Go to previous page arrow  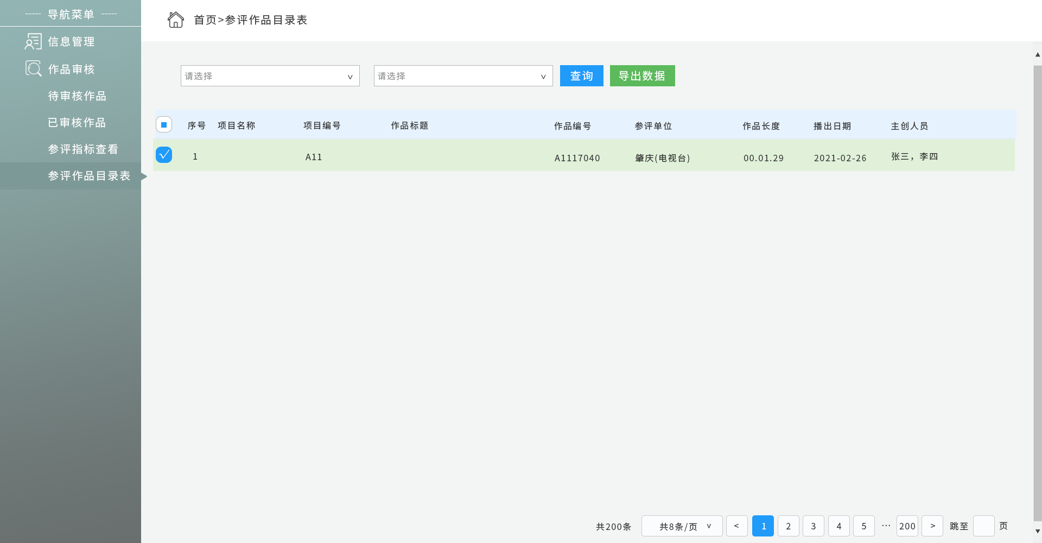point(736,526)
